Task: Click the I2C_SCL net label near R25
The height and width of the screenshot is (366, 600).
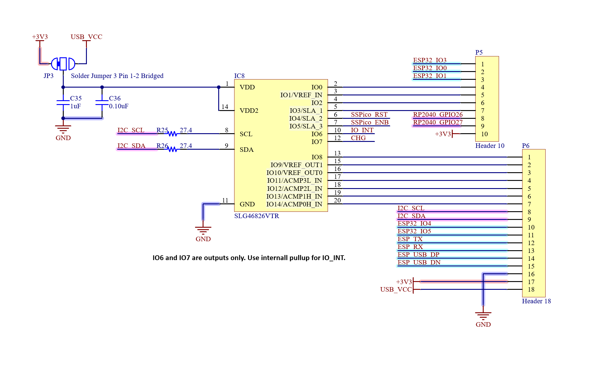Action: (131, 130)
